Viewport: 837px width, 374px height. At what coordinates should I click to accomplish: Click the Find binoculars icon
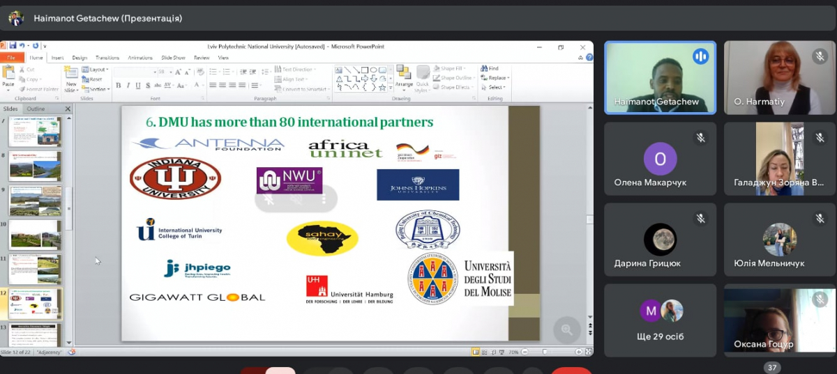483,68
